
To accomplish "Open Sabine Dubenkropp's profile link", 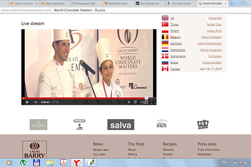I will point(209,43).
